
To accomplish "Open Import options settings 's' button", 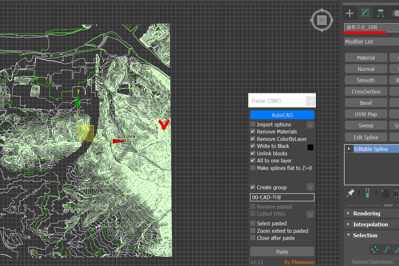I will click(310, 125).
